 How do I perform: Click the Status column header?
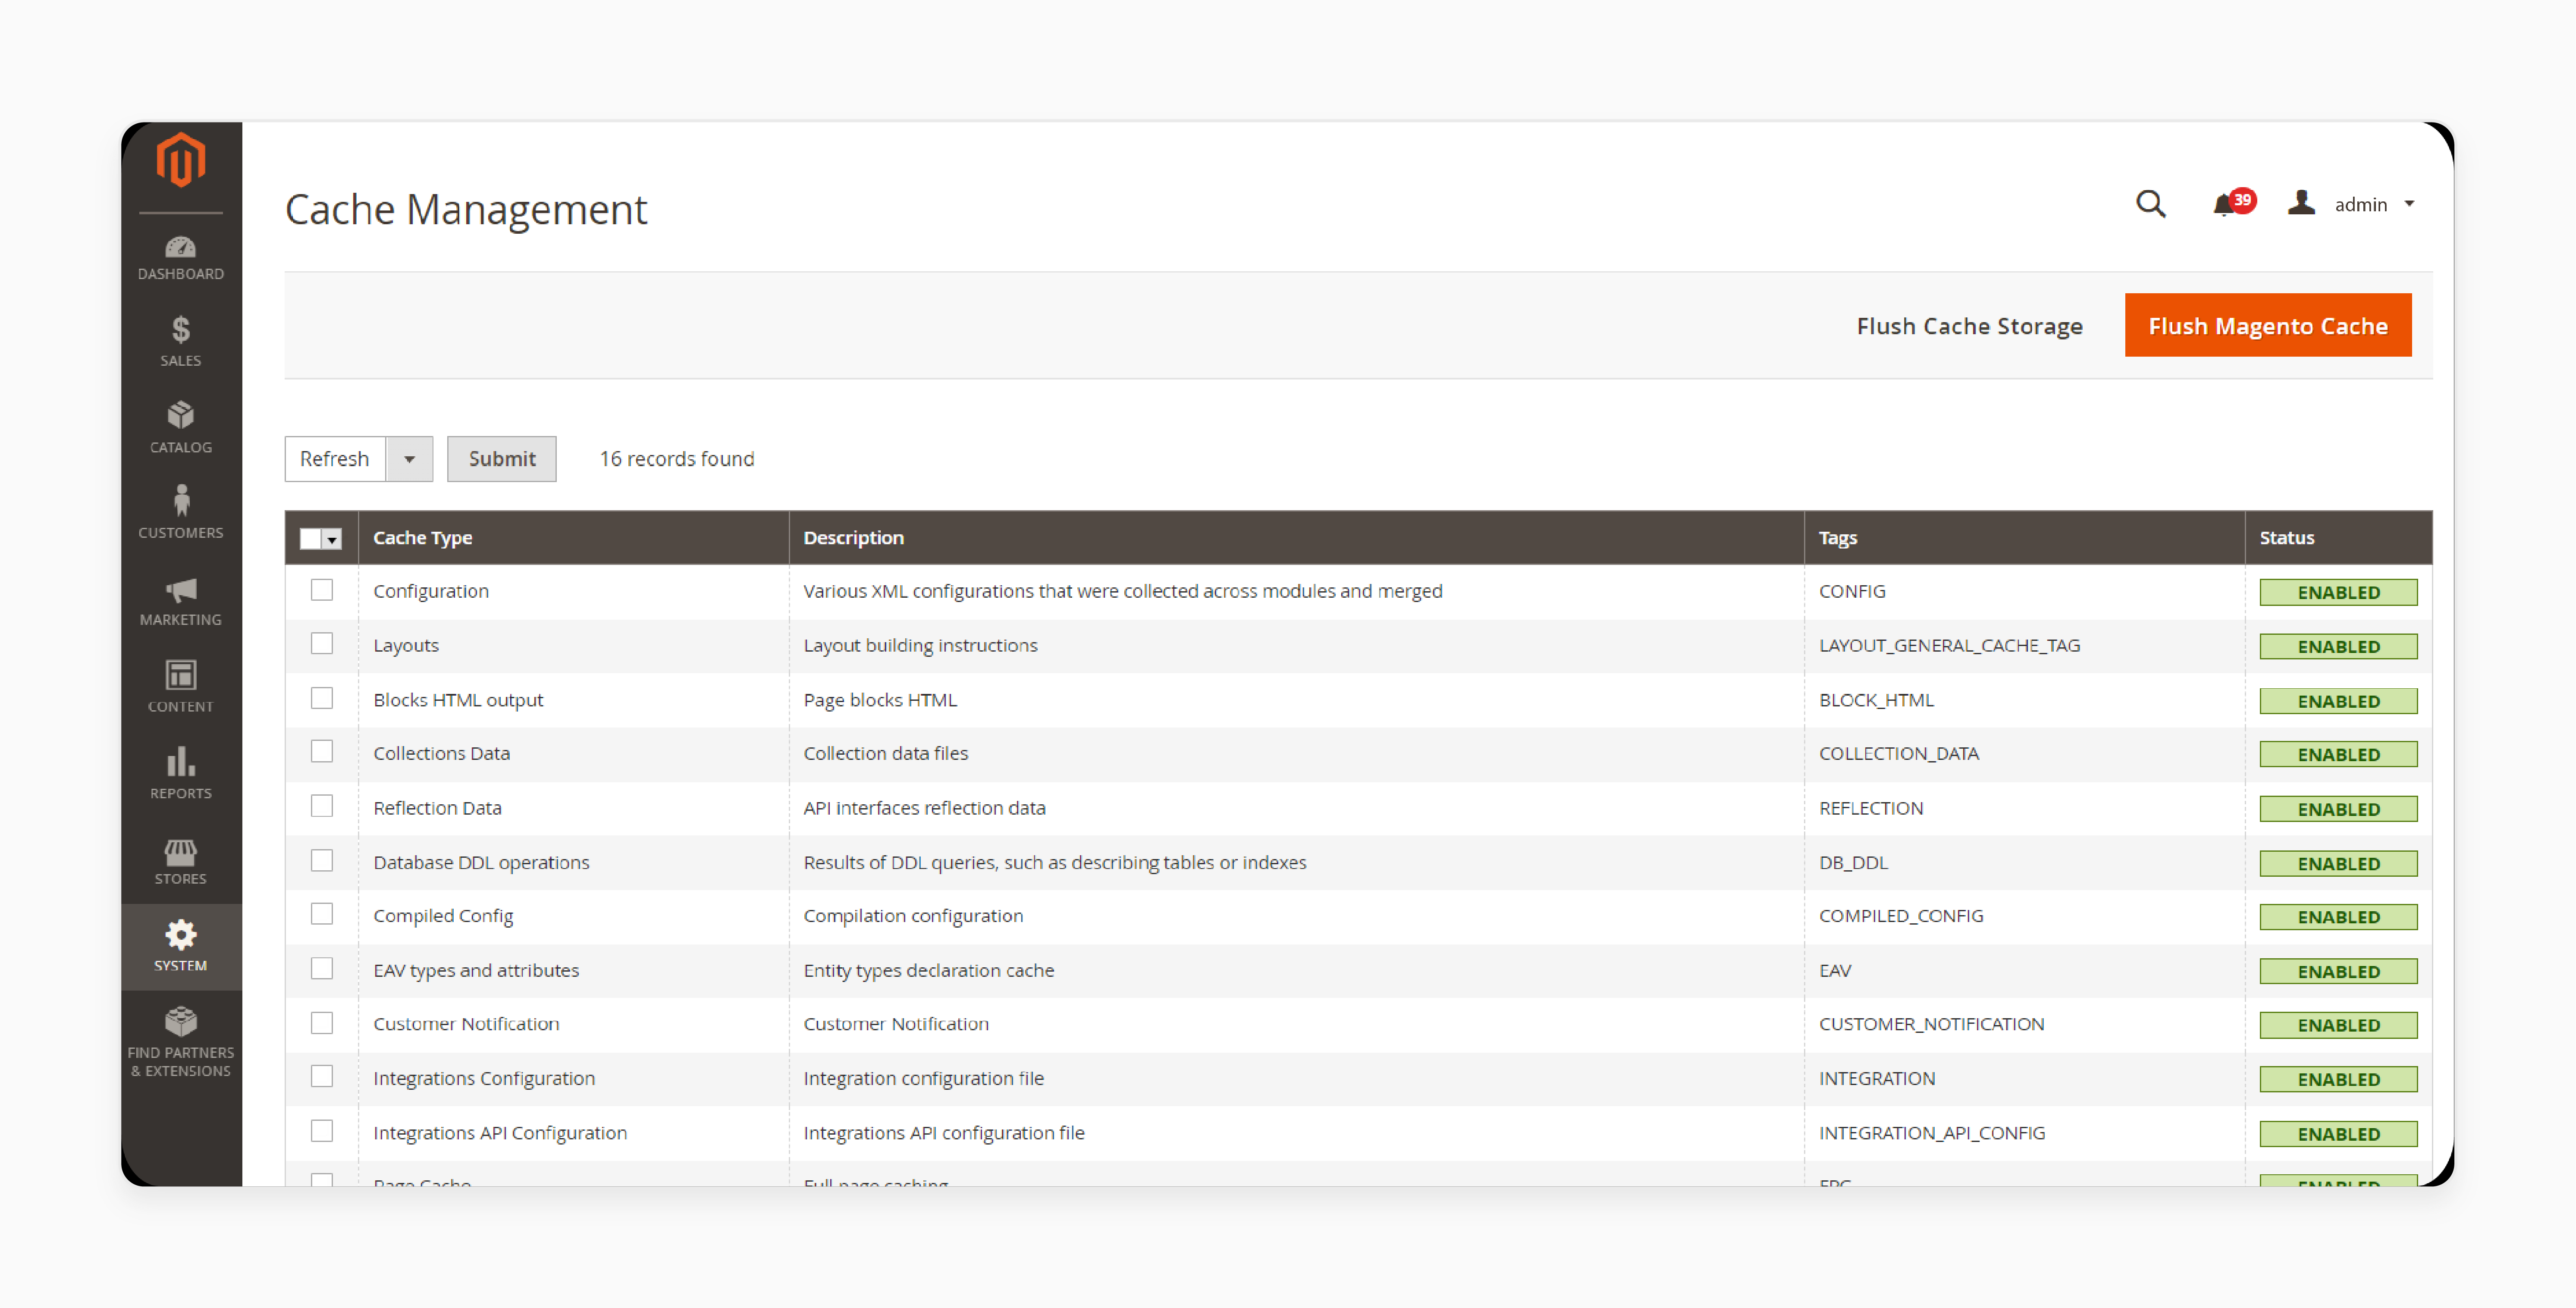[2339, 538]
